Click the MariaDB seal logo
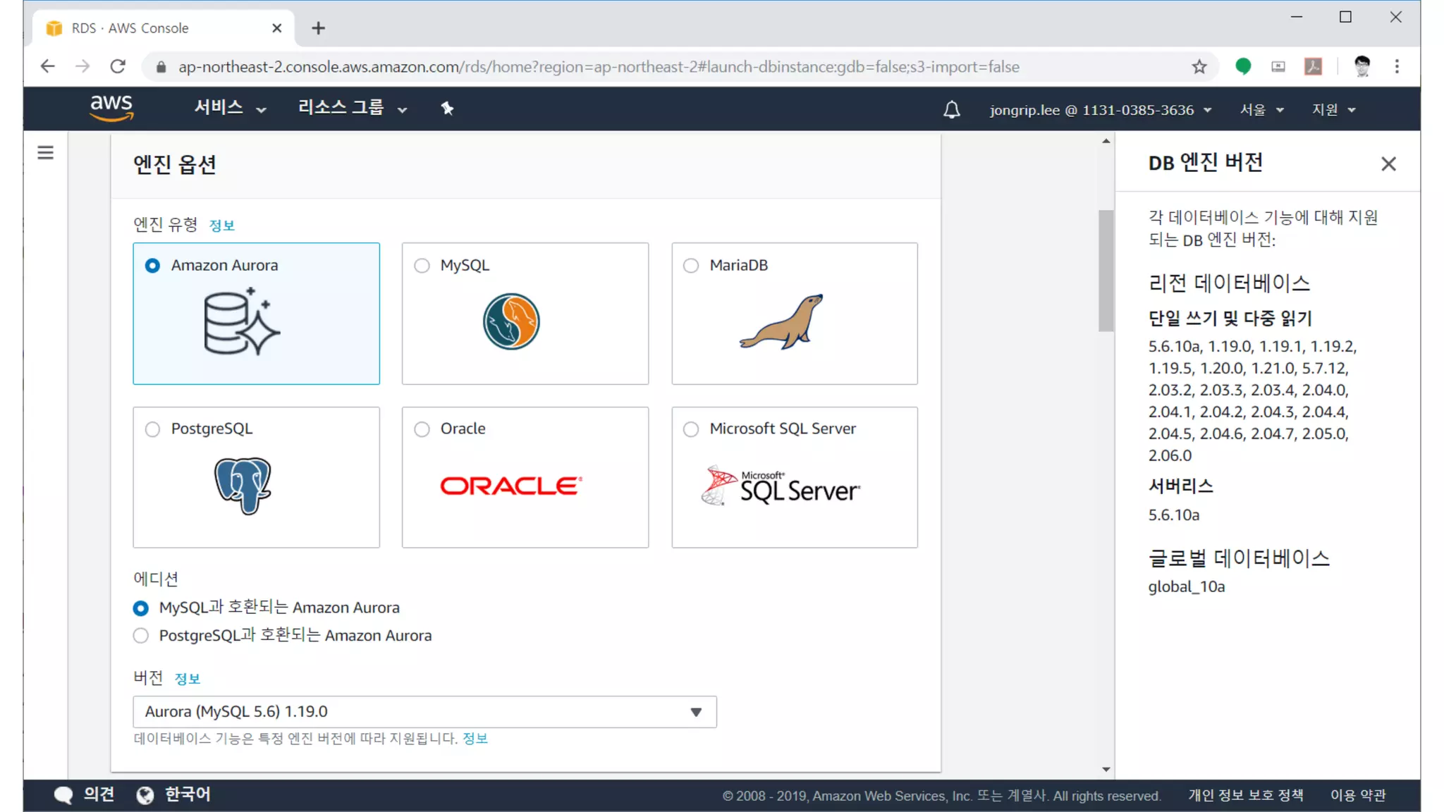 pyautogui.click(x=781, y=321)
